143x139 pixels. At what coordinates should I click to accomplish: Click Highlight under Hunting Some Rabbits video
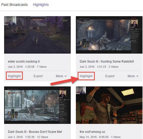[86, 76]
